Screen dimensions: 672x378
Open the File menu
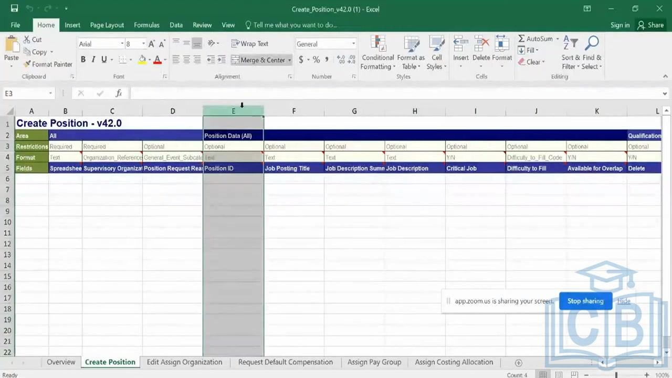[x=15, y=25]
